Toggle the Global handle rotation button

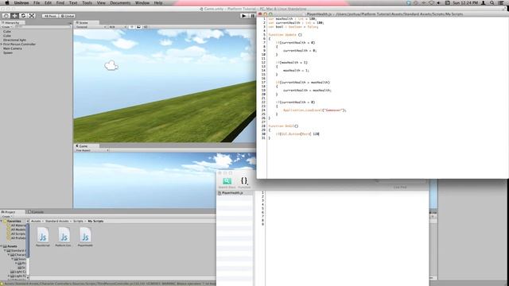(67, 16)
